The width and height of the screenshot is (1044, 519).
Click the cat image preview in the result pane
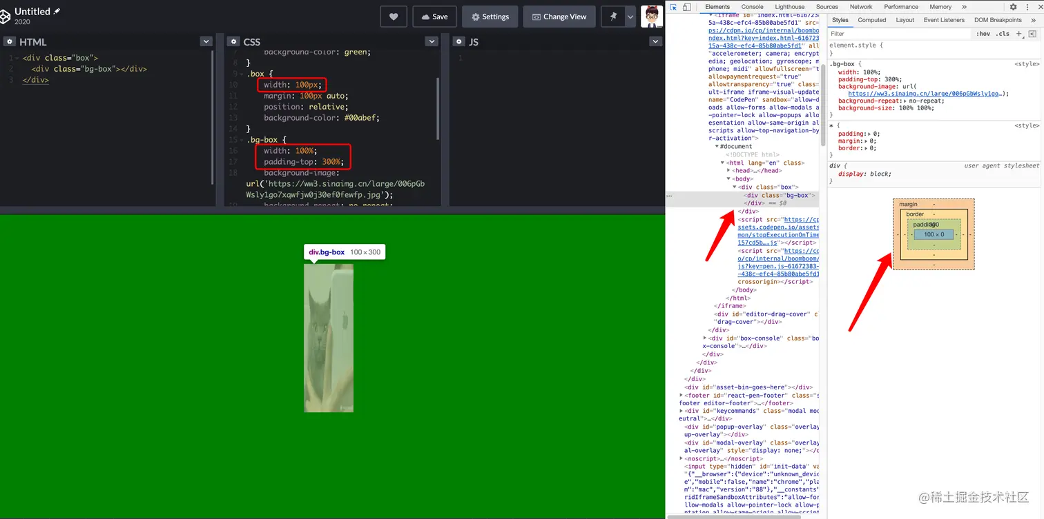pos(329,338)
